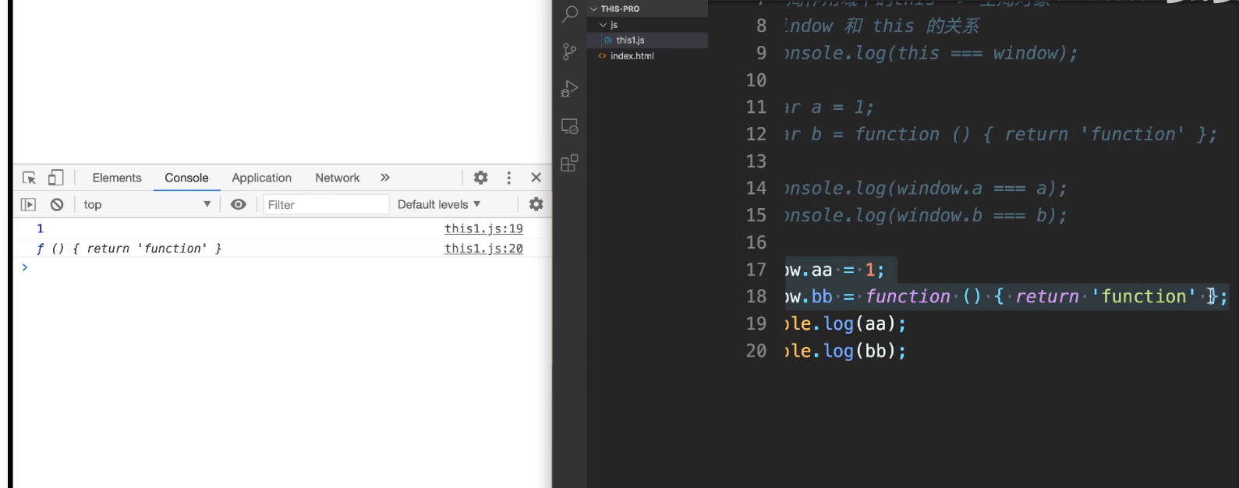Open source link this1.js:19
This screenshot has width=1239, height=488.
(483, 228)
